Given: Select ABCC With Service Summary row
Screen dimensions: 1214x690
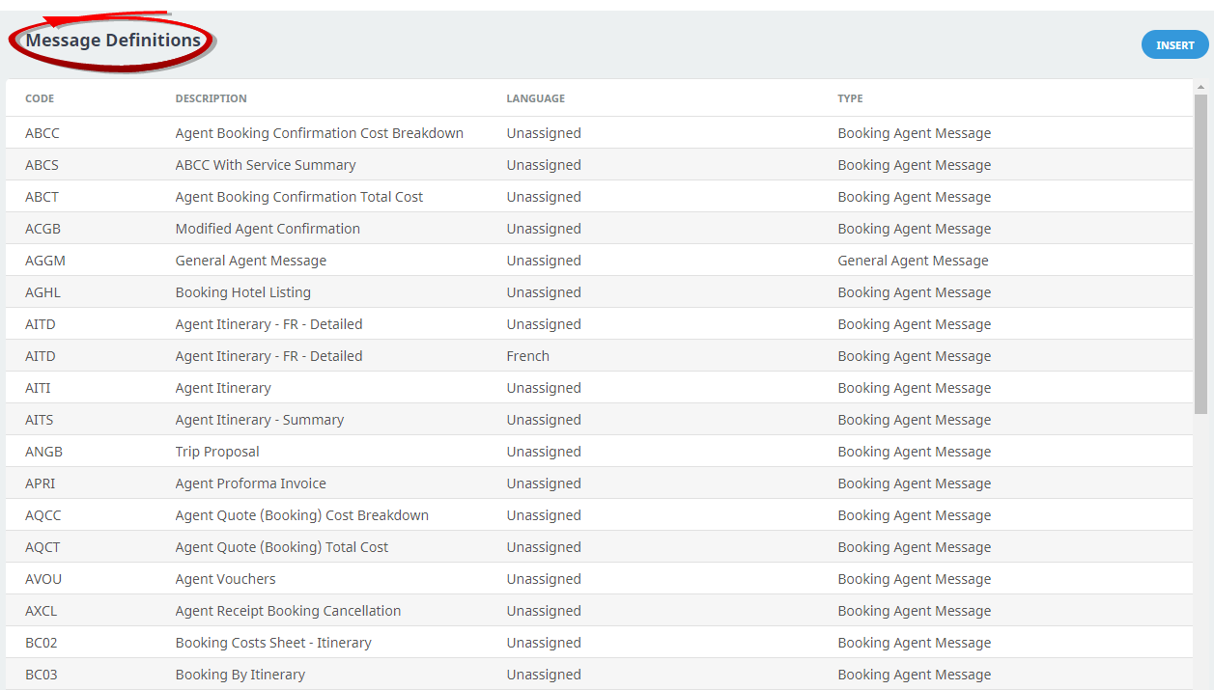Looking at the screenshot, I should click(x=266, y=165).
